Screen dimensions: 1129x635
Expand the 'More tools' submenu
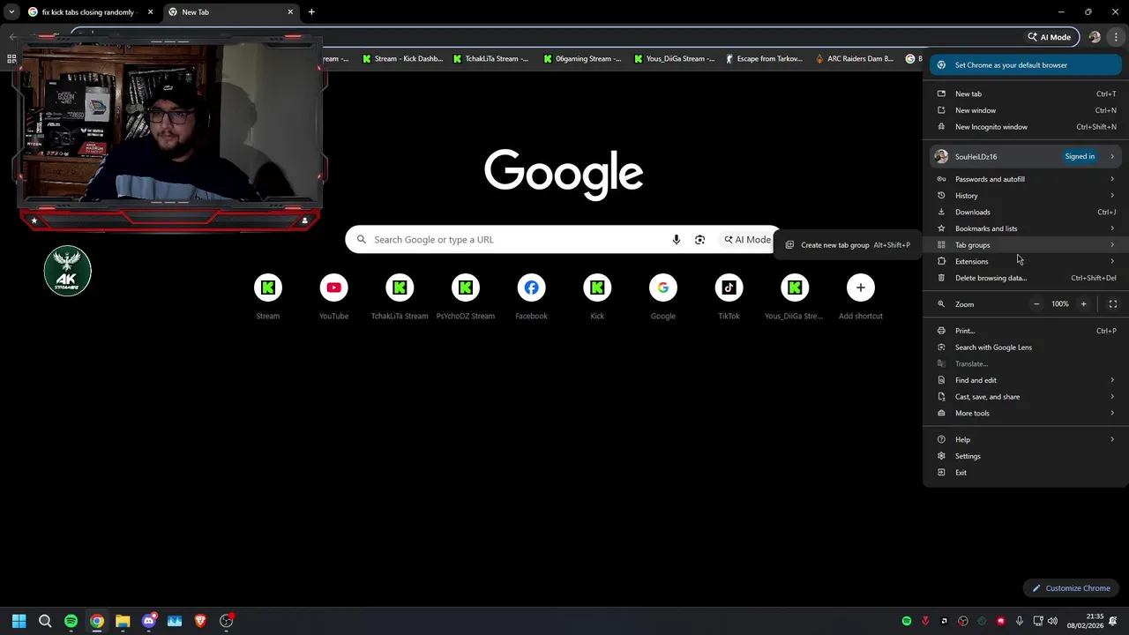pyautogui.click(x=1026, y=413)
